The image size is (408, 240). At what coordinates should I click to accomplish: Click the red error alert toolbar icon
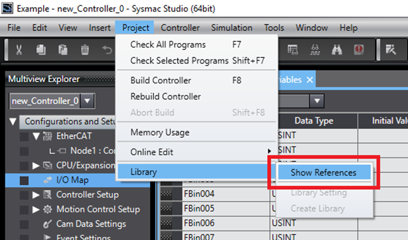point(359,50)
